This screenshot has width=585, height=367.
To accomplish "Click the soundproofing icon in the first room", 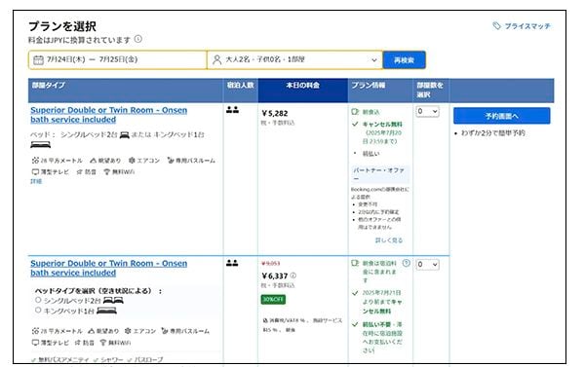I will pos(80,171).
